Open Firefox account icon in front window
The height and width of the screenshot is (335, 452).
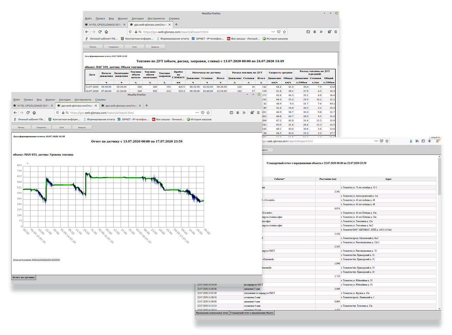(238, 113)
